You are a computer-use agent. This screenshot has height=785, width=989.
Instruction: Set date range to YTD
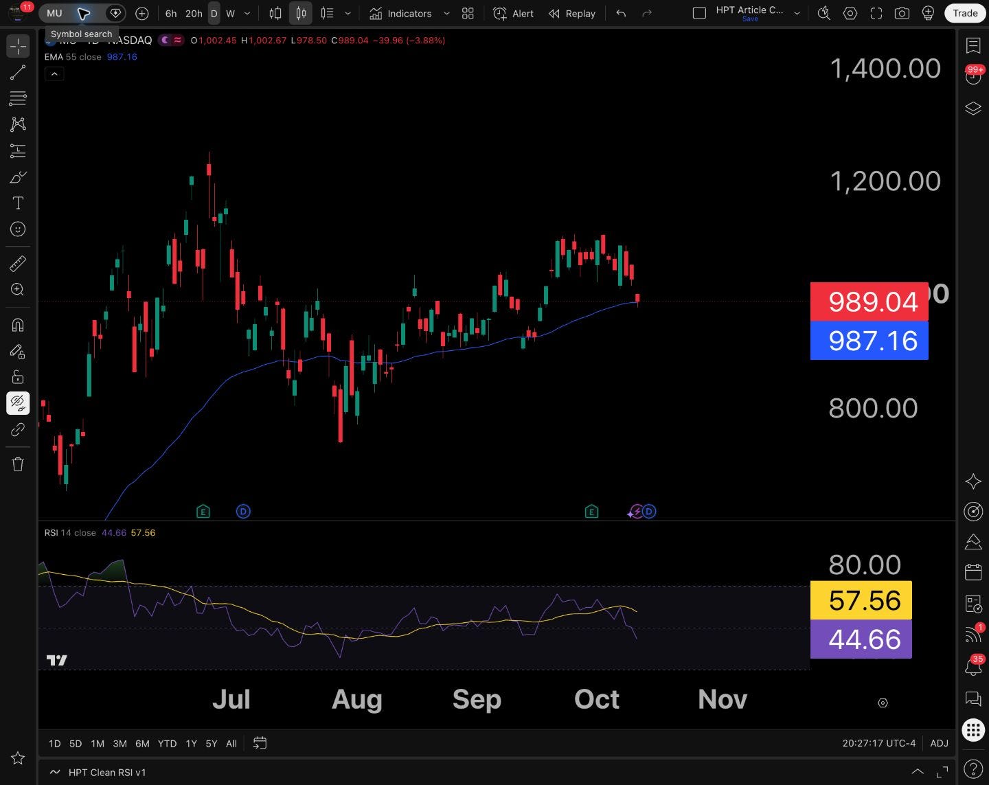167,743
